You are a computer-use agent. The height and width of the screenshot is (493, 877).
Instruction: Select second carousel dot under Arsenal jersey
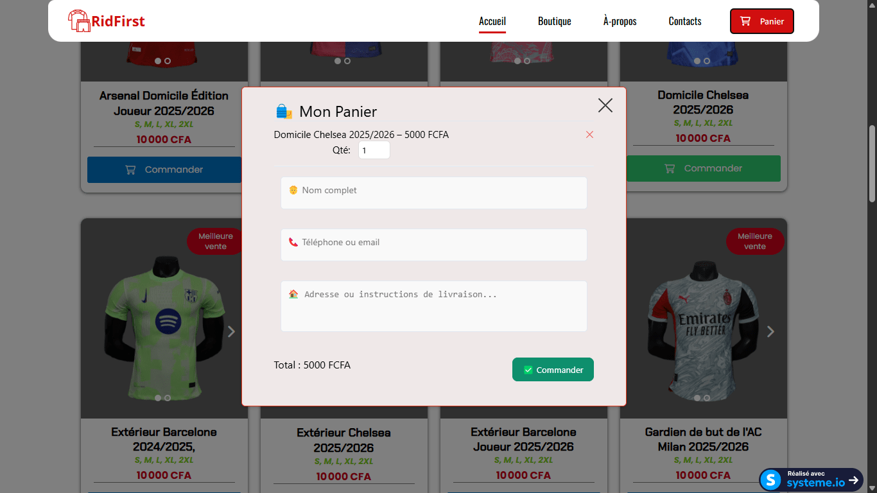168,61
